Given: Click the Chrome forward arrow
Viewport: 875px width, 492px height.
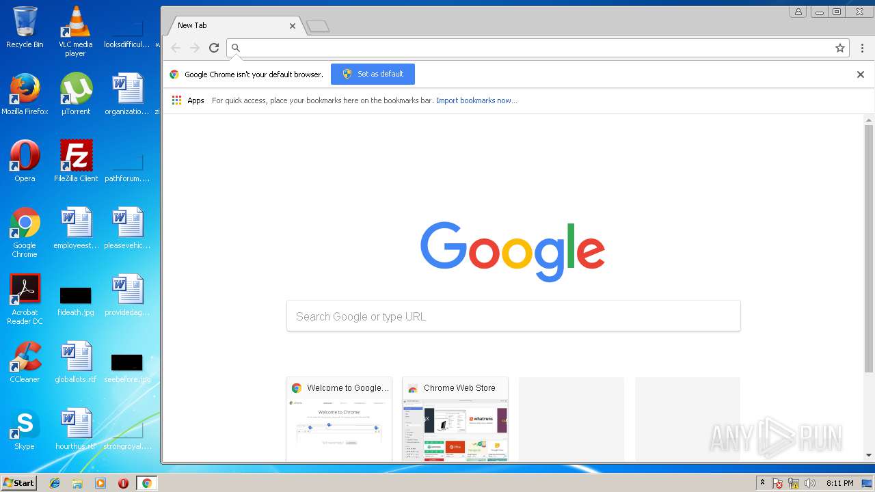Looking at the screenshot, I should 195,48.
